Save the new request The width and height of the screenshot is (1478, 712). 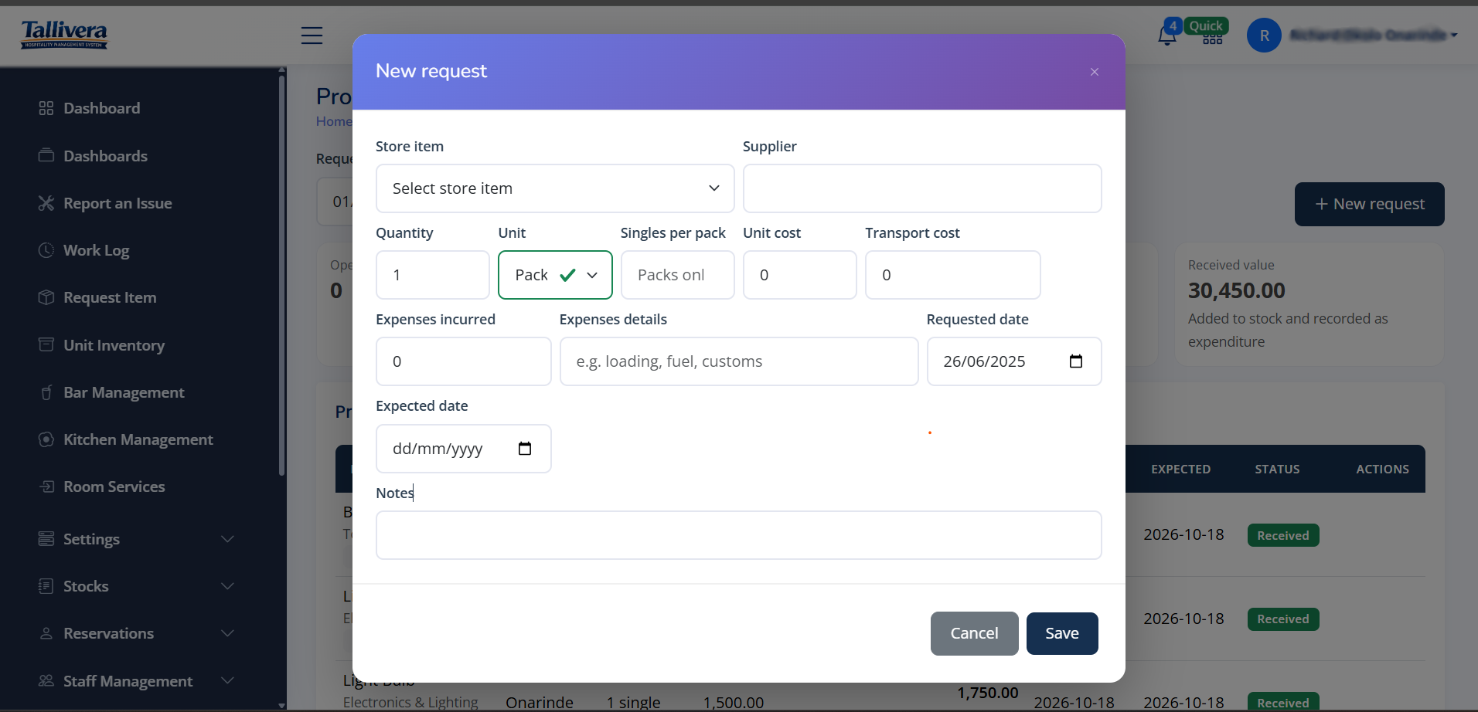point(1062,633)
